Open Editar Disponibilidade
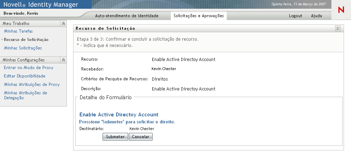The height and width of the screenshot is (156, 351). (24, 76)
